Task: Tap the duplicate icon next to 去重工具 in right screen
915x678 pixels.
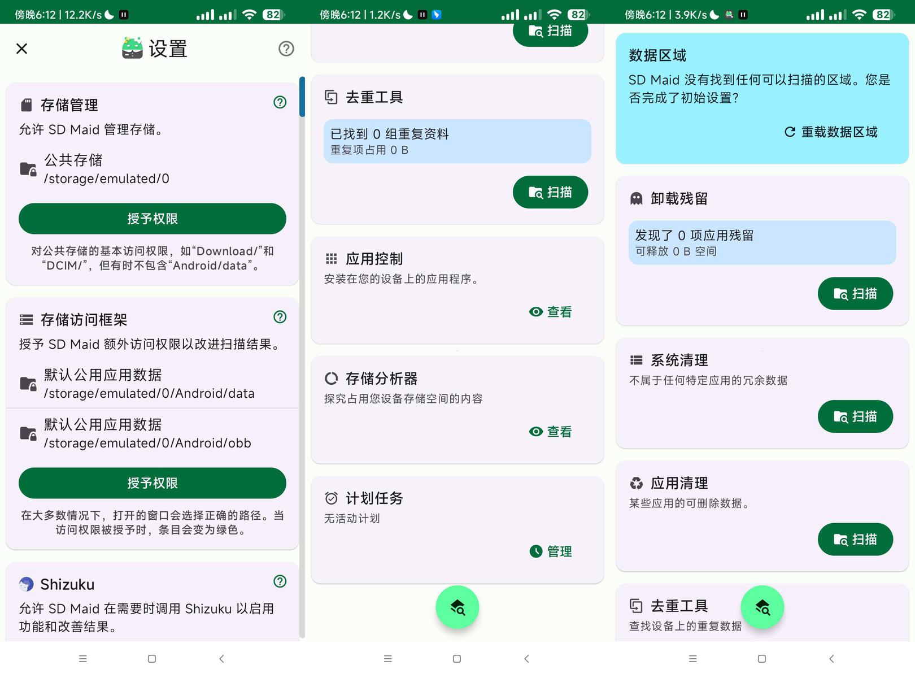Action: (x=637, y=606)
